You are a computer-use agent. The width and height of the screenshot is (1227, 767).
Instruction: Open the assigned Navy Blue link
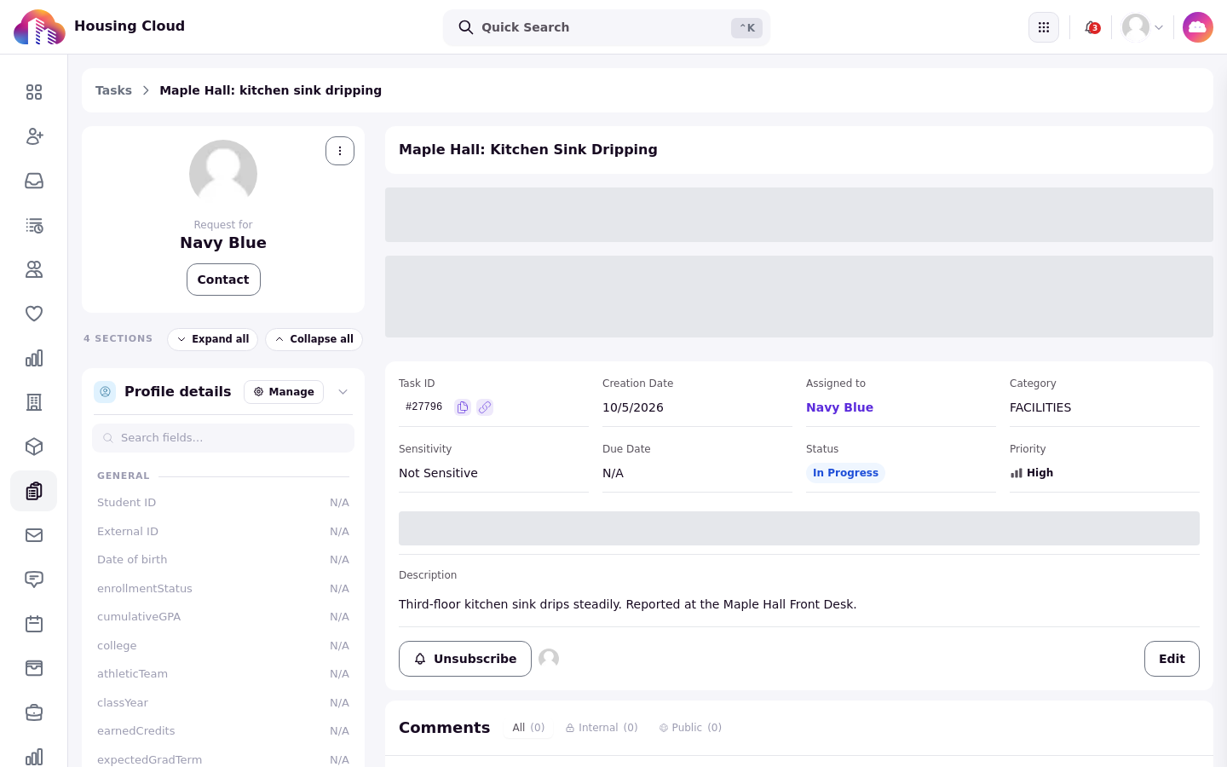click(839, 407)
